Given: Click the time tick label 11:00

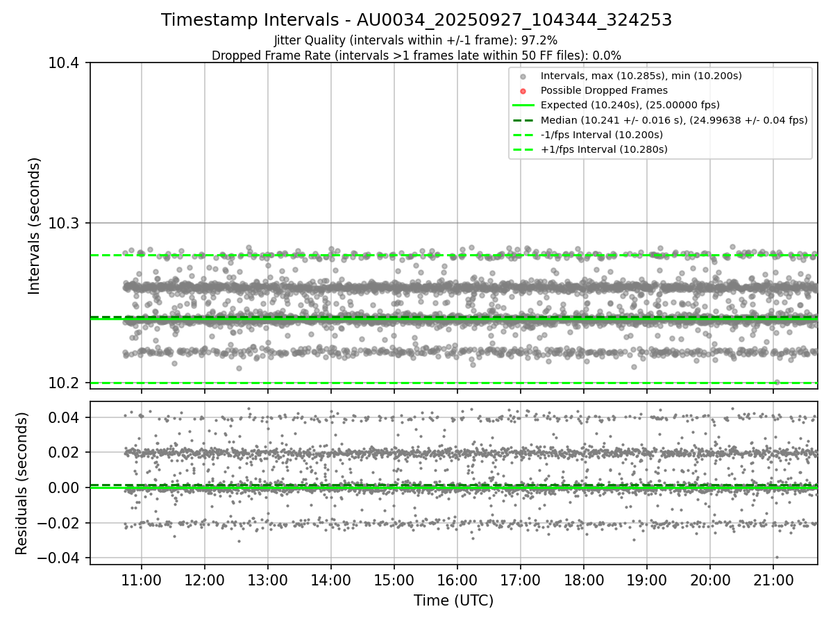Looking at the screenshot, I should tap(142, 581).
